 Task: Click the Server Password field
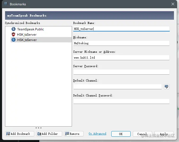[x=121, y=72]
